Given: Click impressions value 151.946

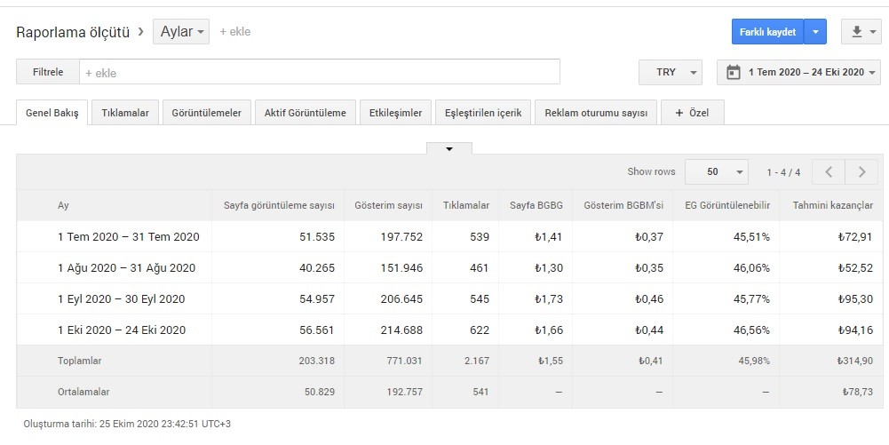Looking at the screenshot, I should pos(401,268).
